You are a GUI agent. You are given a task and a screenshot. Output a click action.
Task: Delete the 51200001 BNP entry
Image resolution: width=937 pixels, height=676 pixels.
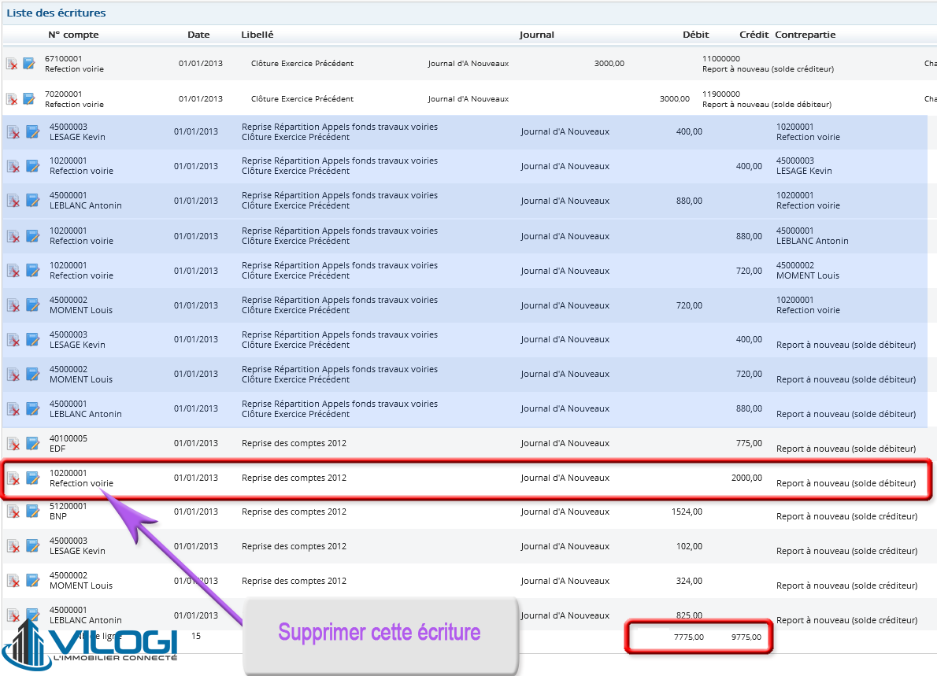coord(13,512)
